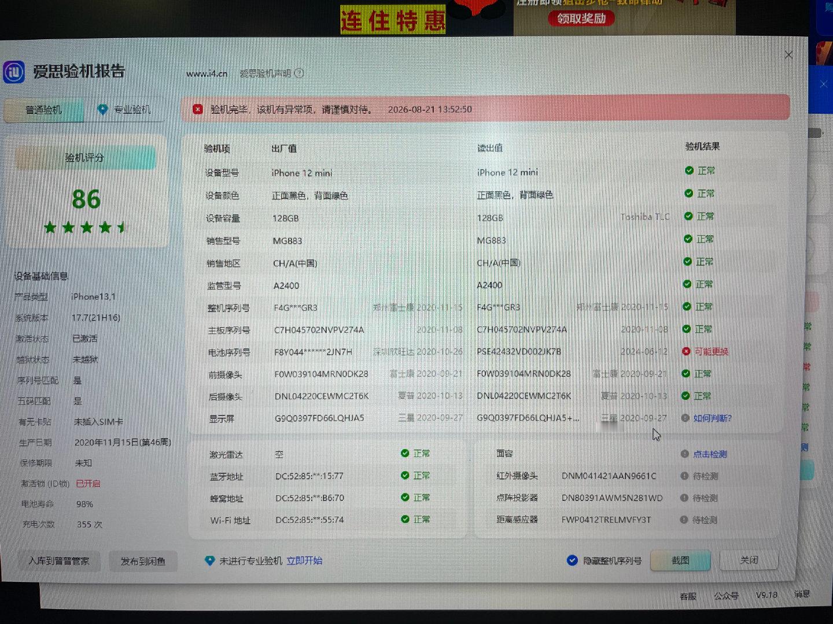Open the www.i4.cn website link
This screenshot has height=624, width=833.
pos(207,73)
